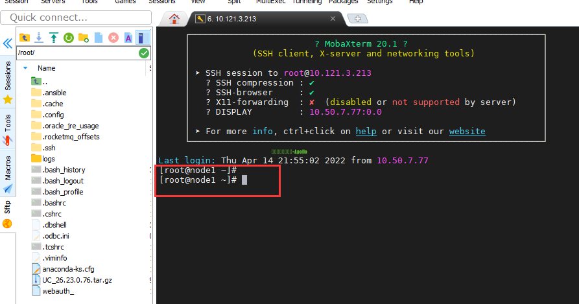Switch to the Macros side tab

pos(8,167)
